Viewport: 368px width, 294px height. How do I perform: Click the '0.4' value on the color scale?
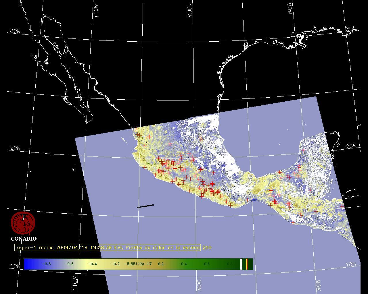(184, 264)
